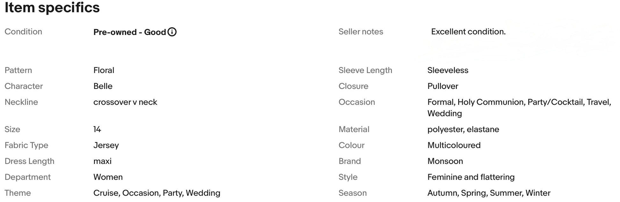Click the Cruise, Occasion, Party, Wedding theme

click(x=156, y=193)
